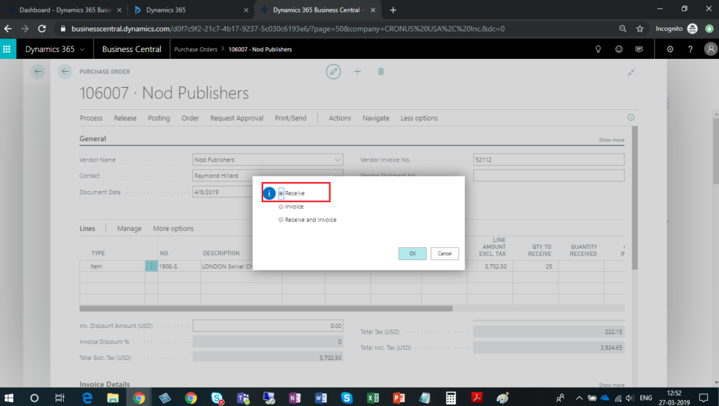Select the Invoice radio option
This screenshot has height=406, width=719.
point(282,207)
